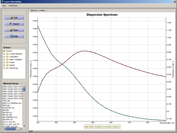Click the Anisotropy folder icon
The height and width of the screenshot is (133, 177).
[x=7, y=68]
